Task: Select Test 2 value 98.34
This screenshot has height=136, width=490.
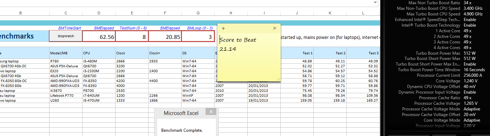Action: coord(330,95)
